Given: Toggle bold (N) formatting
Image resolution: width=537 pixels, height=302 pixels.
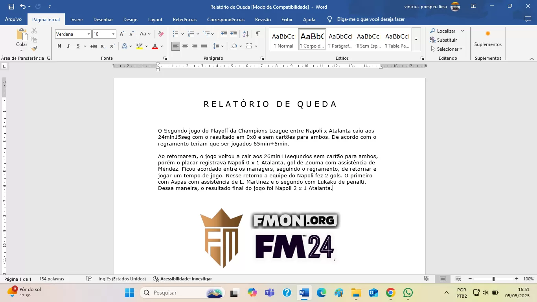Looking at the screenshot, I should coord(59,46).
